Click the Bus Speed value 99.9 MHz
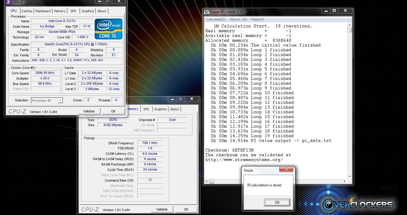 pos(45,83)
